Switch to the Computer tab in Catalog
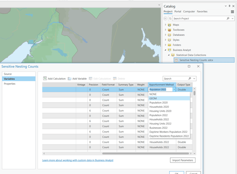Screen dimensions: 237x174 tap(189, 11)
